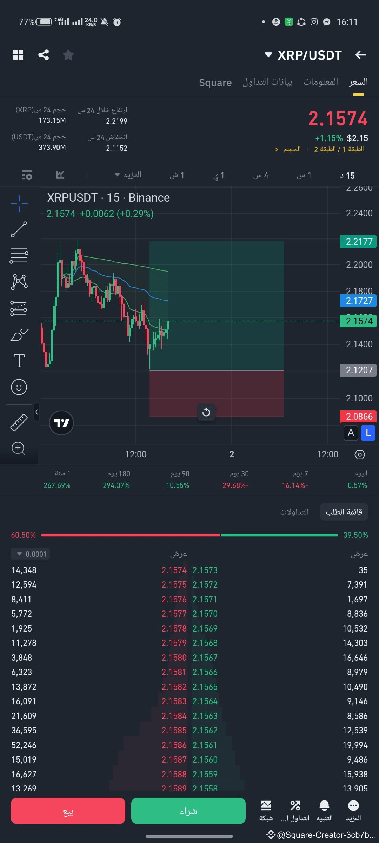
Task: Switch to بيانات التداول tab
Action: point(267,82)
